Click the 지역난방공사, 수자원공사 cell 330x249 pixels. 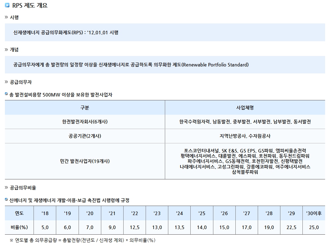pyautogui.click(x=245, y=136)
